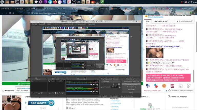Switch to the Users (47) tab

click(161, 22)
